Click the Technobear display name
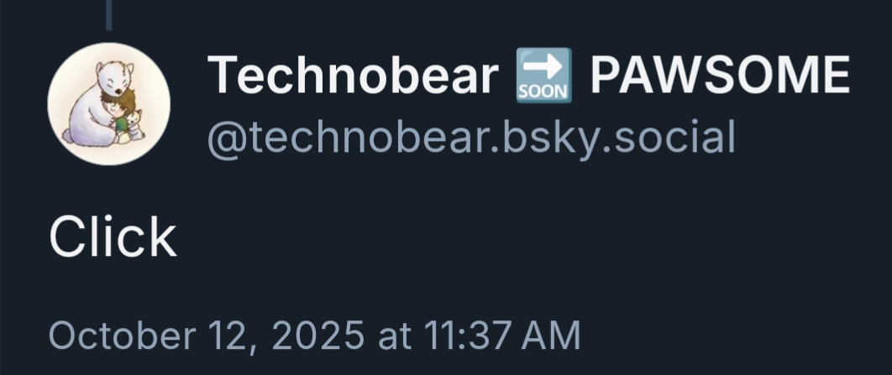The width and height of the screenshot is (892, 375). click(x=353, y=76)
